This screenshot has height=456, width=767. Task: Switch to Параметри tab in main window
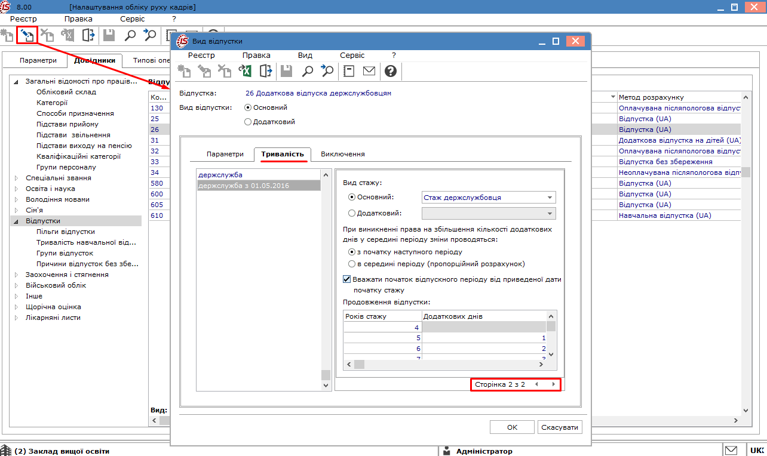point(38,60)
